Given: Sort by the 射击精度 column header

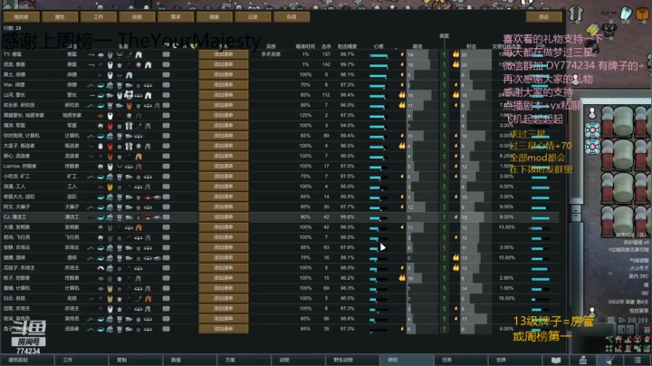Looking at the screenshot, I should tap(347, 46).
